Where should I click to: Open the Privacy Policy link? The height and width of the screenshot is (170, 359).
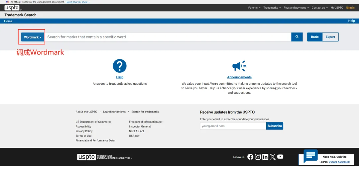click(84, 131)
